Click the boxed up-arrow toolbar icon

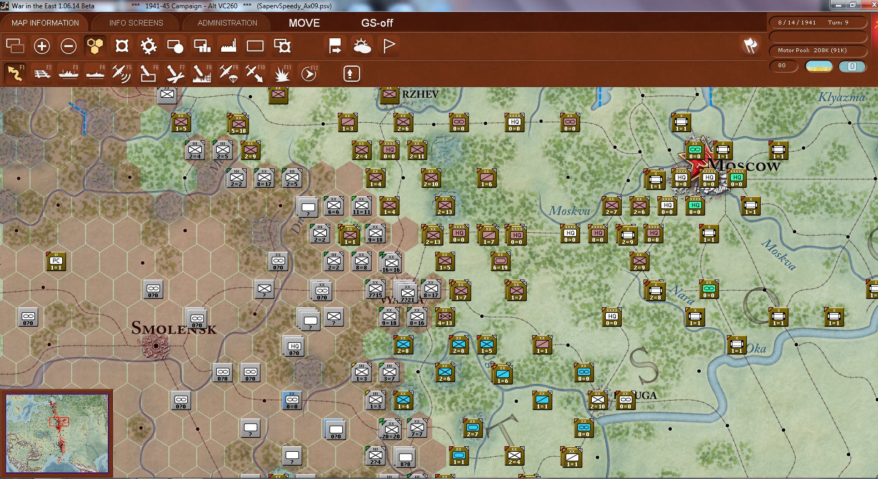click(351, 73)
